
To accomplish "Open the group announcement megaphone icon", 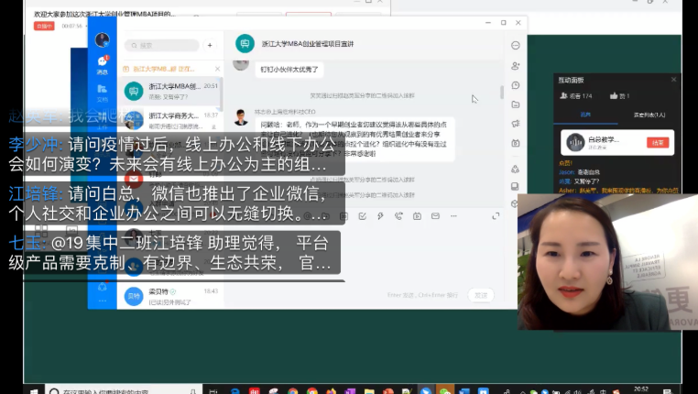I will (x=516, y=124).
